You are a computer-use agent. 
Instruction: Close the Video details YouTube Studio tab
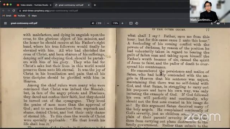coord(51,5)
